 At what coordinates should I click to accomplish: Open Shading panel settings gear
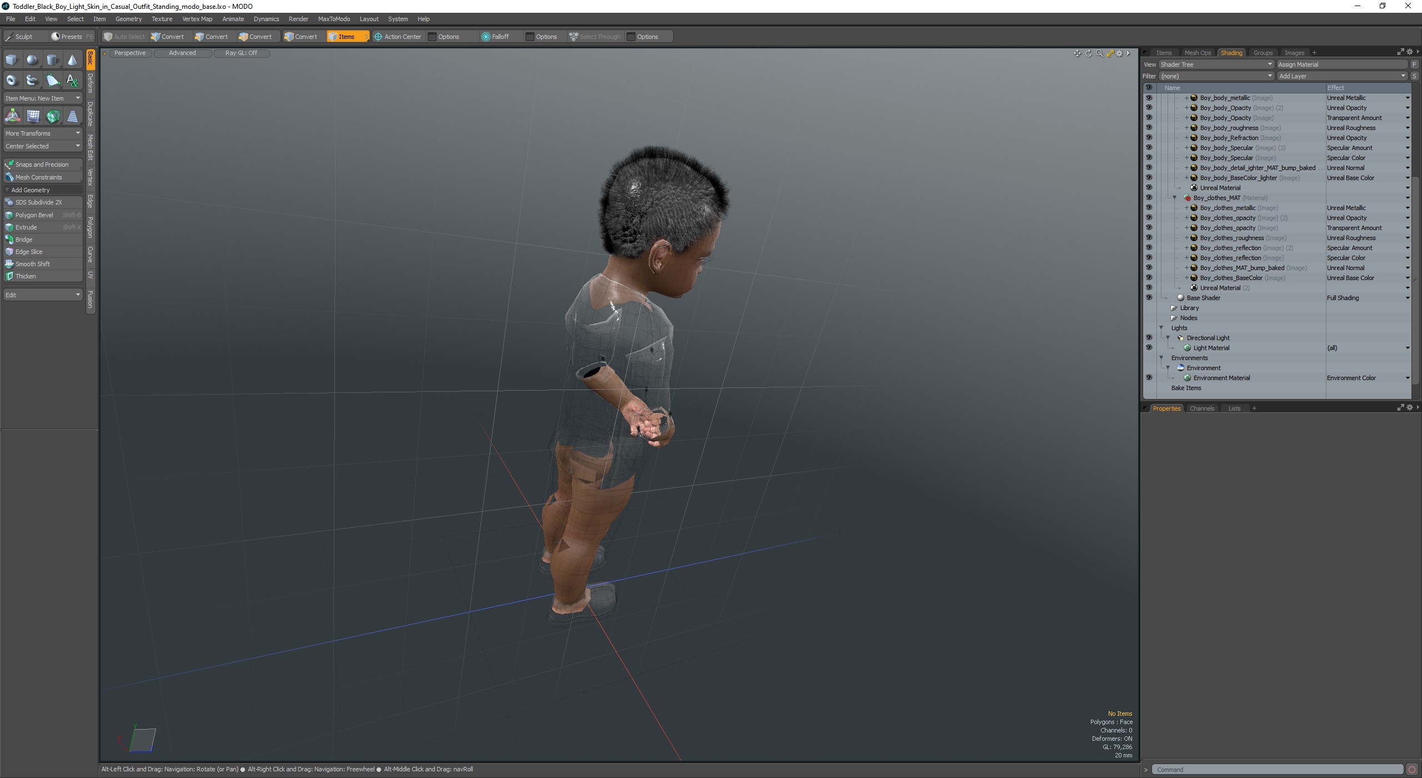(x=1409, y=52)
